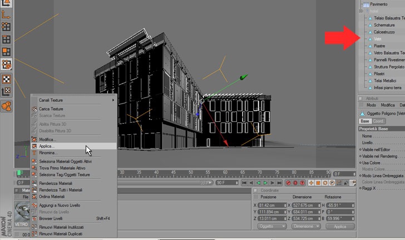
Task: Select Infissi piano terra in the tree
Action: (387, 87)
